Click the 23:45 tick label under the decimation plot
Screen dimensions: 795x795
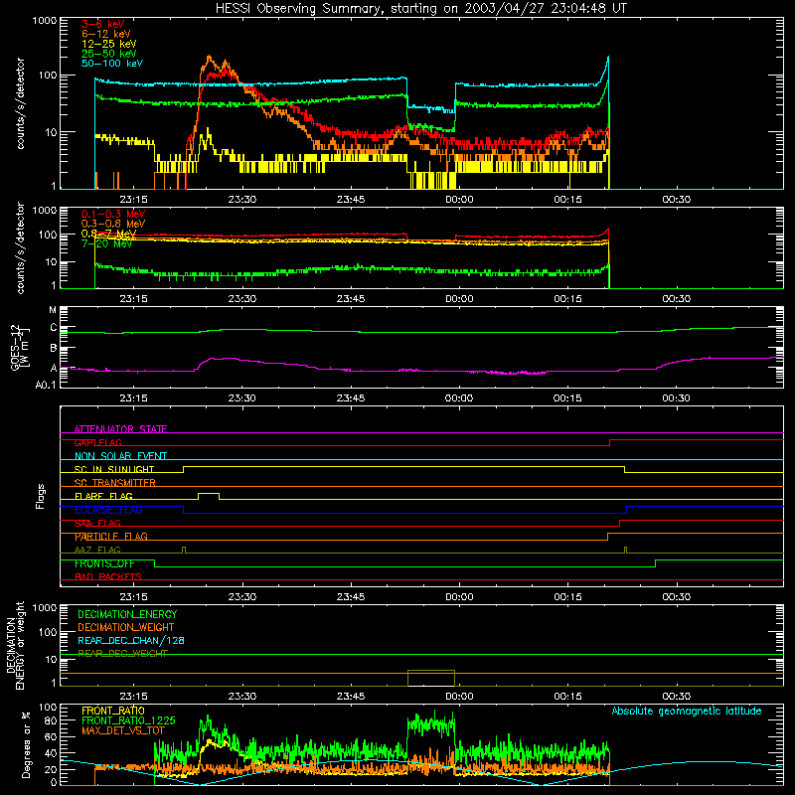click(x=351, y=697)
